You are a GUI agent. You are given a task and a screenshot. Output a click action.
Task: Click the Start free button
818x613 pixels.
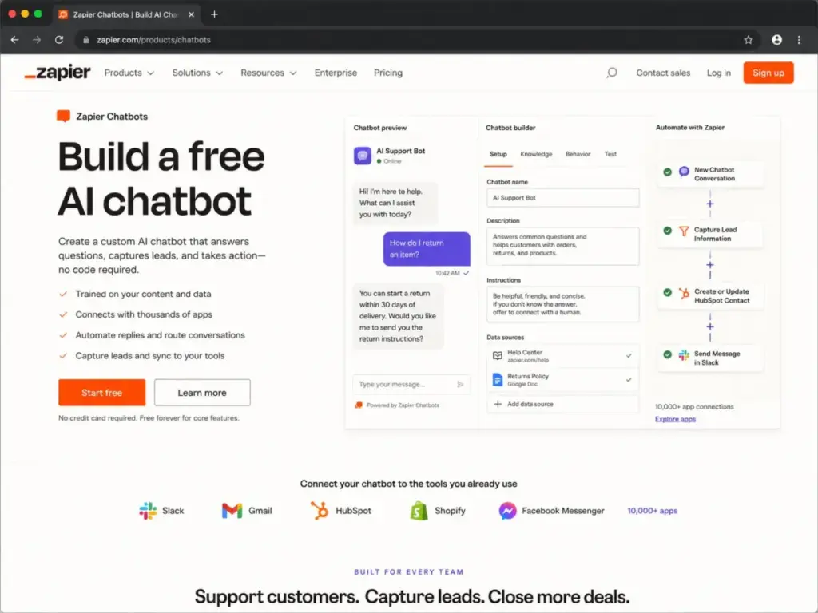click(x=101, y=393)
